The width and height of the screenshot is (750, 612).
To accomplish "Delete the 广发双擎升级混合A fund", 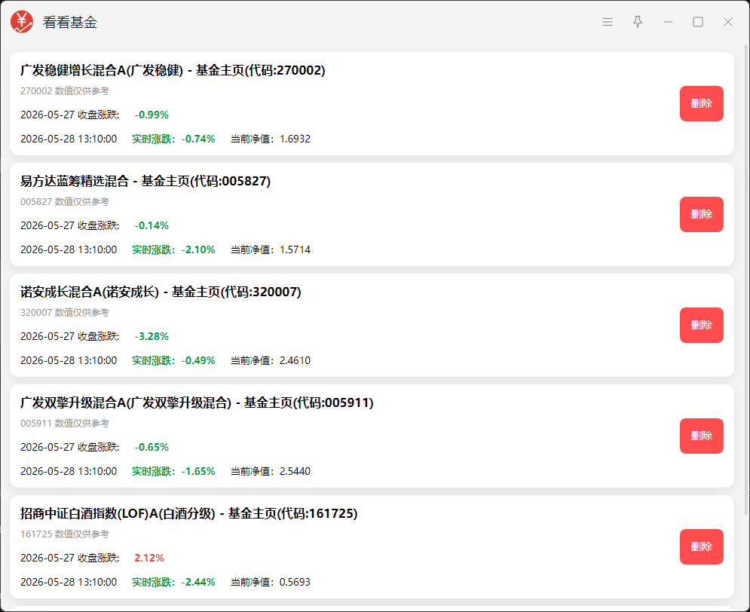I will 701,436.
